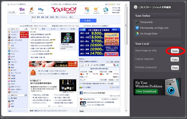Close the red Yahoo popup ad in sidebar
Screen dimensions: 187x119
click(x=27, y=32)
